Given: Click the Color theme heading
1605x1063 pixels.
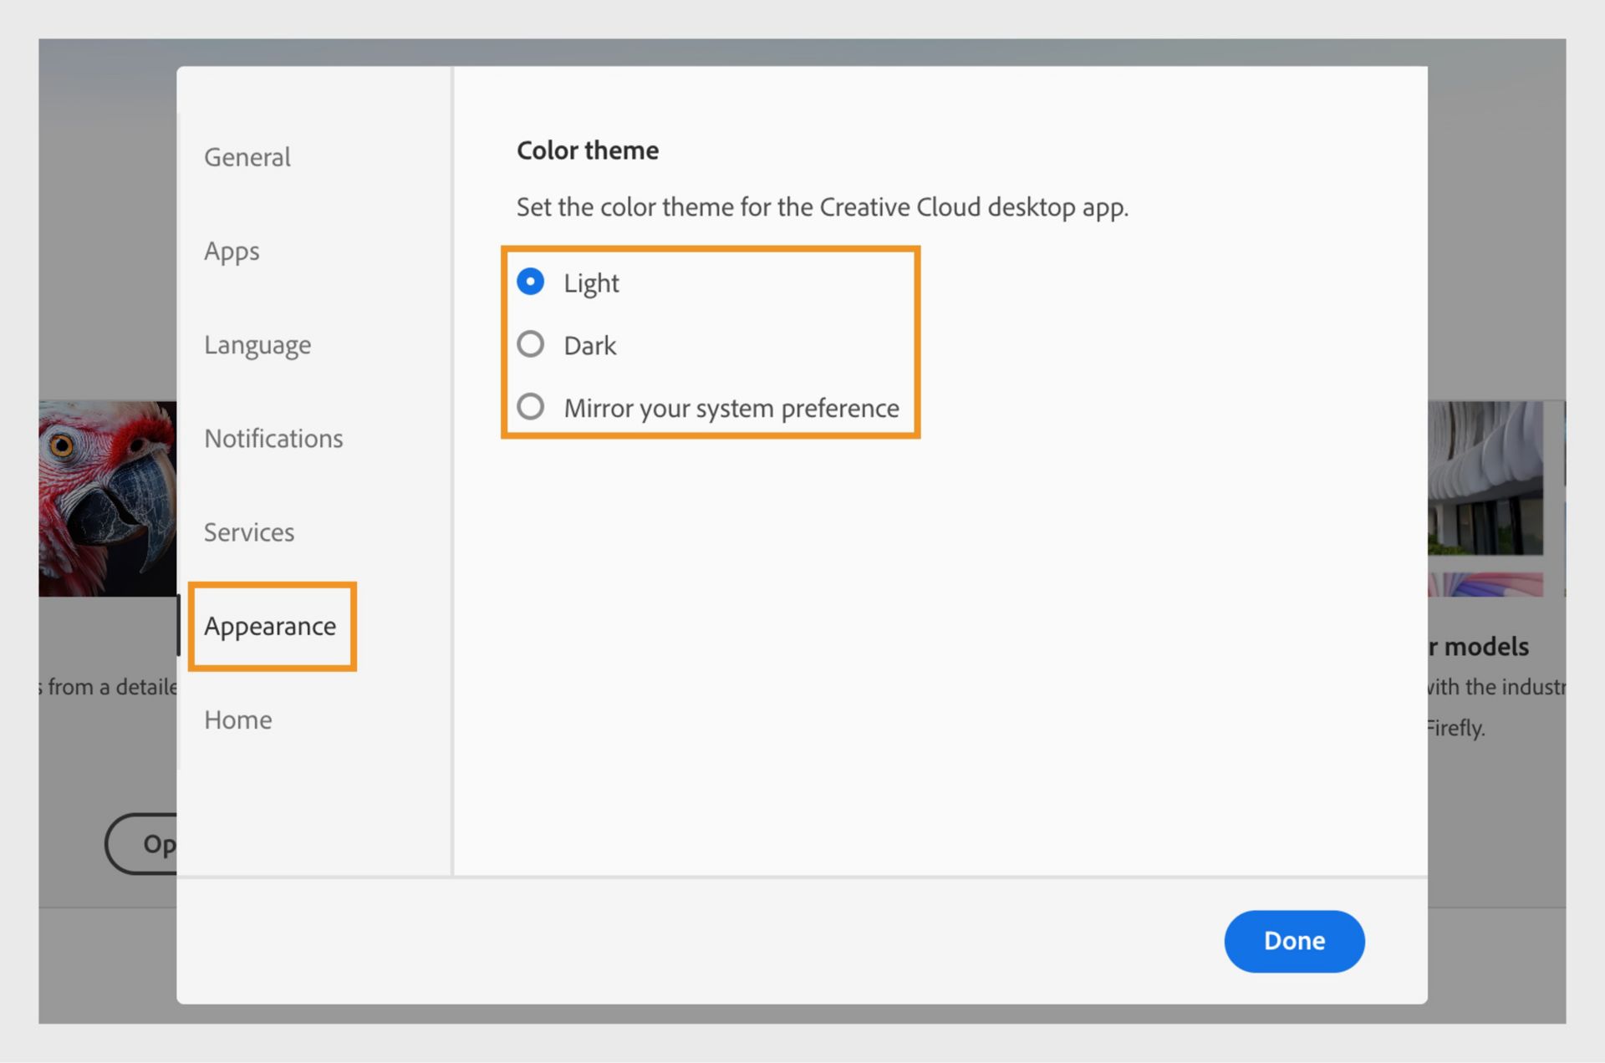Looking at the screenshot, I should click(587, 150).
